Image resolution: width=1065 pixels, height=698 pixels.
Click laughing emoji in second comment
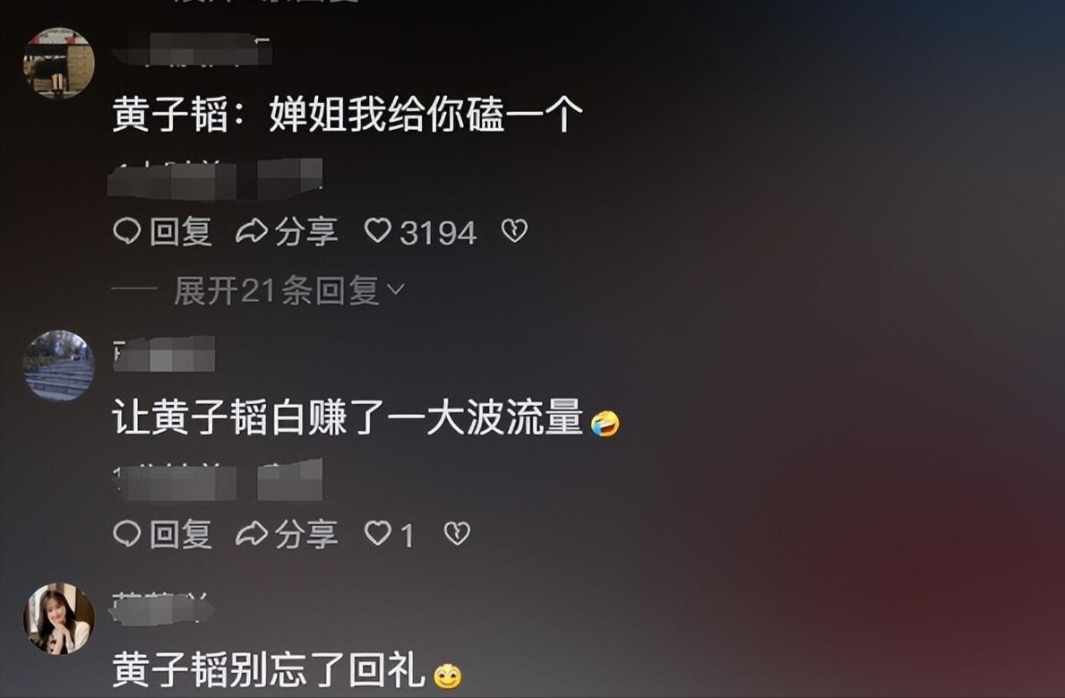point(605,424)
